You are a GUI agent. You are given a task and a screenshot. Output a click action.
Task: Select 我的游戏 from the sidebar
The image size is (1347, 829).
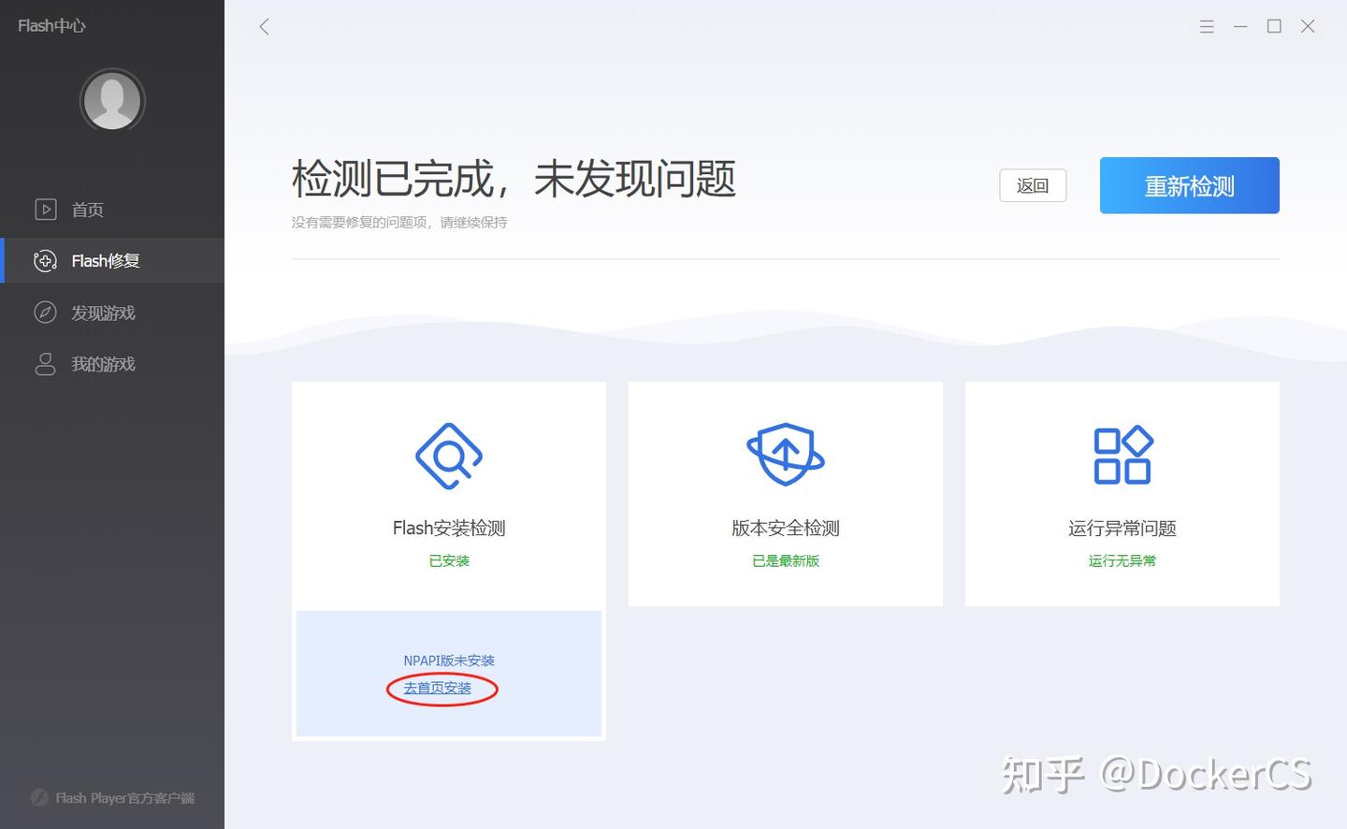(x=103, y=364)
